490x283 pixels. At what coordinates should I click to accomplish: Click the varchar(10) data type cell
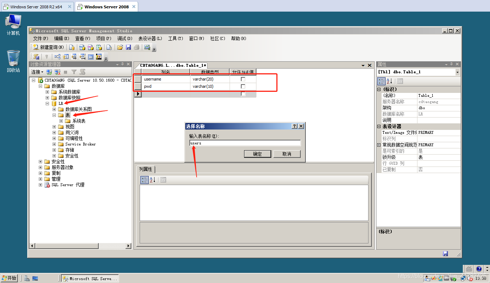[210, 86]
